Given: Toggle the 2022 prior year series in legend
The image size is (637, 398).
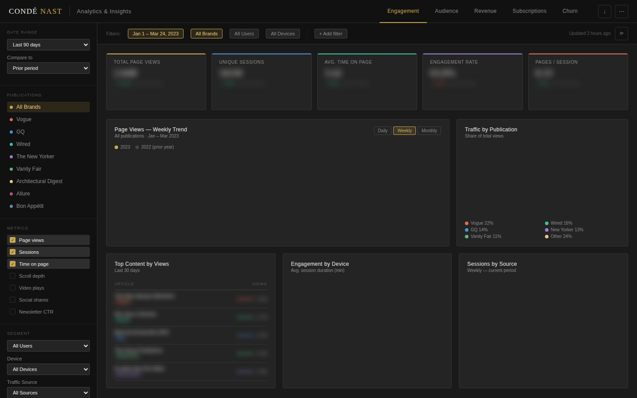Looking at the screenshot, I should point(154,147).
